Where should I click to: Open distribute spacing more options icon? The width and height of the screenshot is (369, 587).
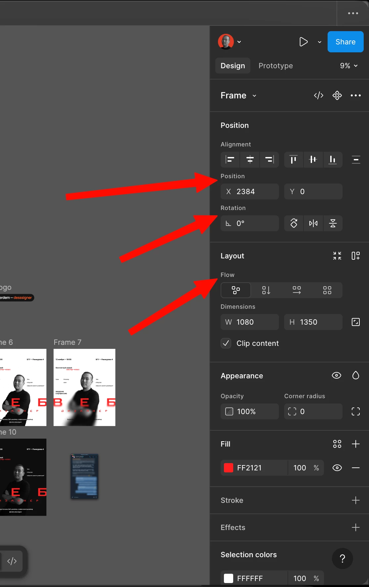[356, 160]
